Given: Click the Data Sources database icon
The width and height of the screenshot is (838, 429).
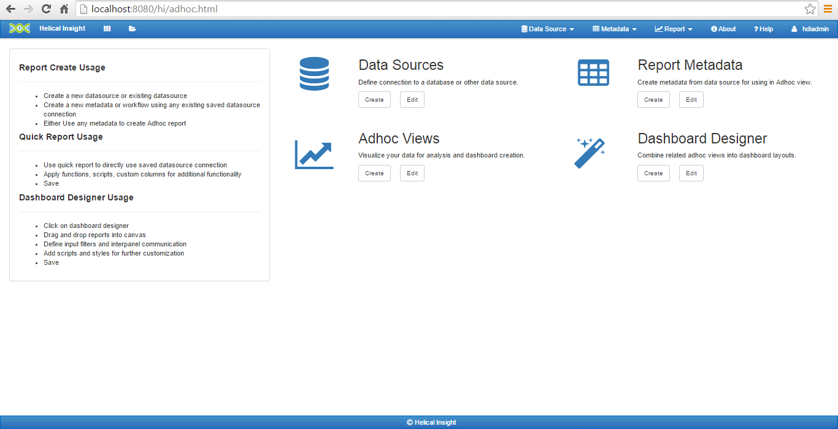Looking at the screenshot, I should tap(314, 74).
